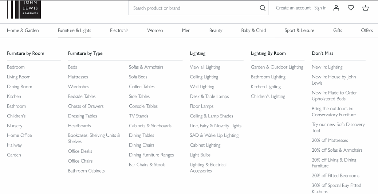Choose Dining Furniture Ranges link
This screenshot has height=194, width=378.
[151, 155]
